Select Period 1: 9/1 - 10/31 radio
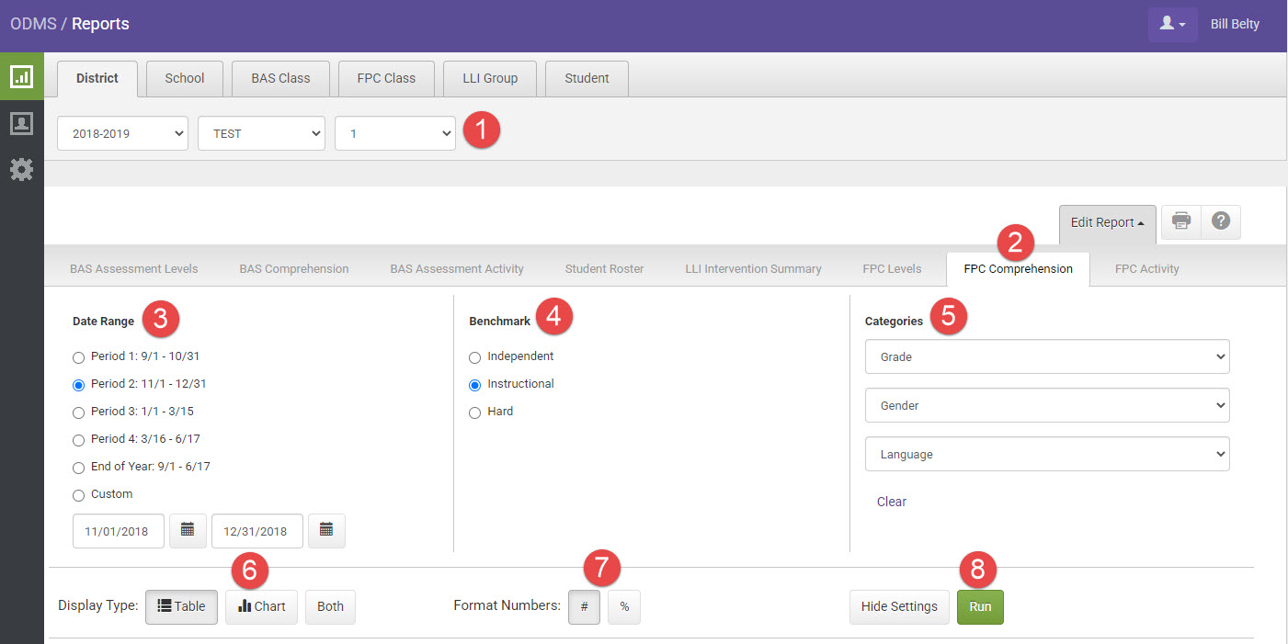 pos(78,357)
